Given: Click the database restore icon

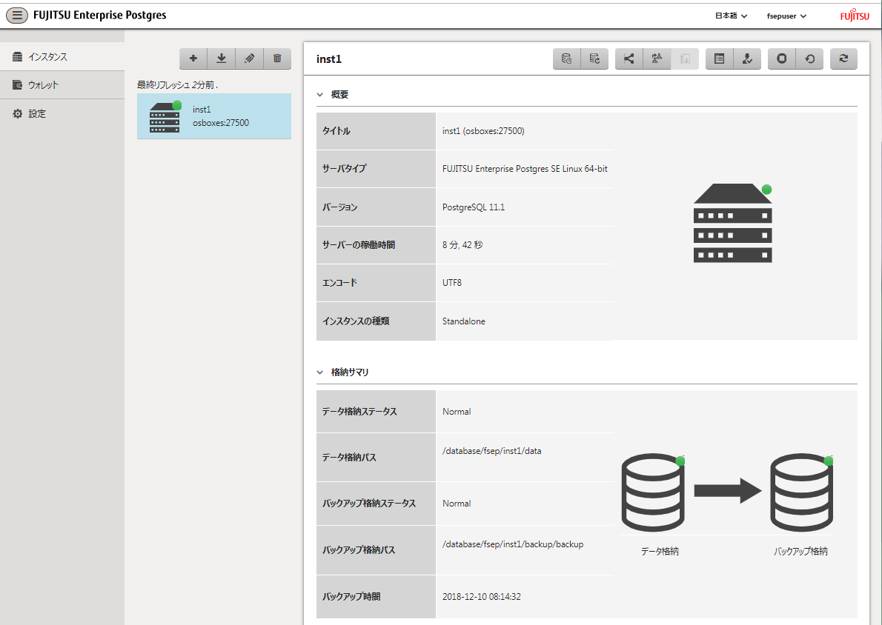Looking at the screenshot, I should coord(594,59).
